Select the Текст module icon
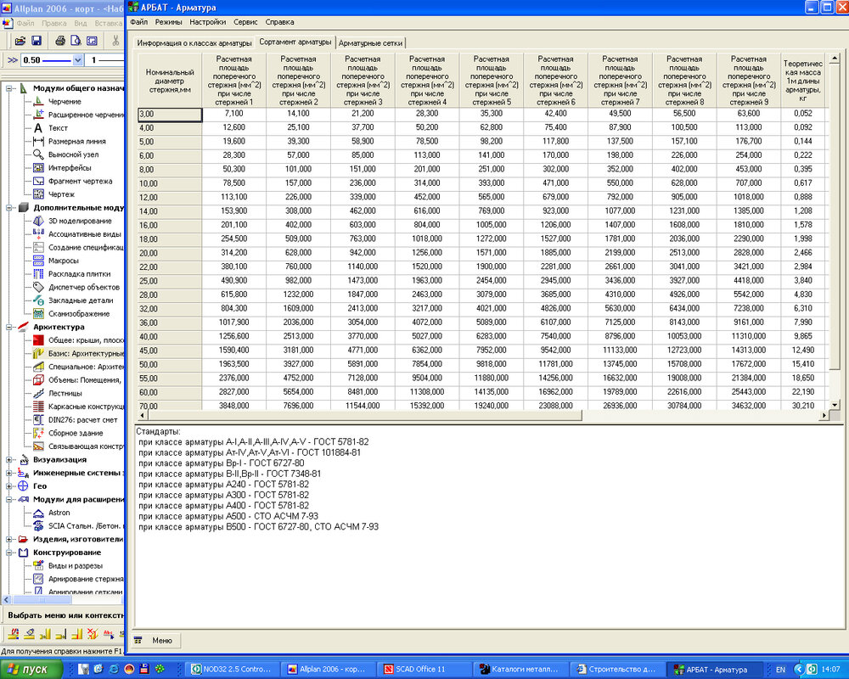The height and width of the screenshot is (679, 849). click(38, 128)
